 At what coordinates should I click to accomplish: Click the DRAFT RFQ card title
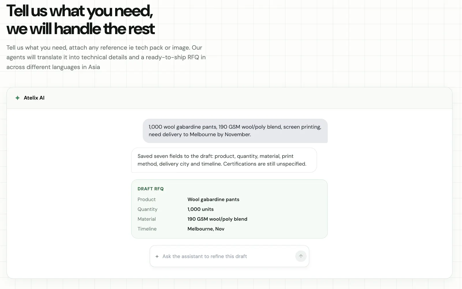coord(150,189)
